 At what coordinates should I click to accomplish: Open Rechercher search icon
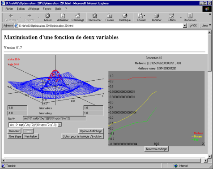[94, 16]
